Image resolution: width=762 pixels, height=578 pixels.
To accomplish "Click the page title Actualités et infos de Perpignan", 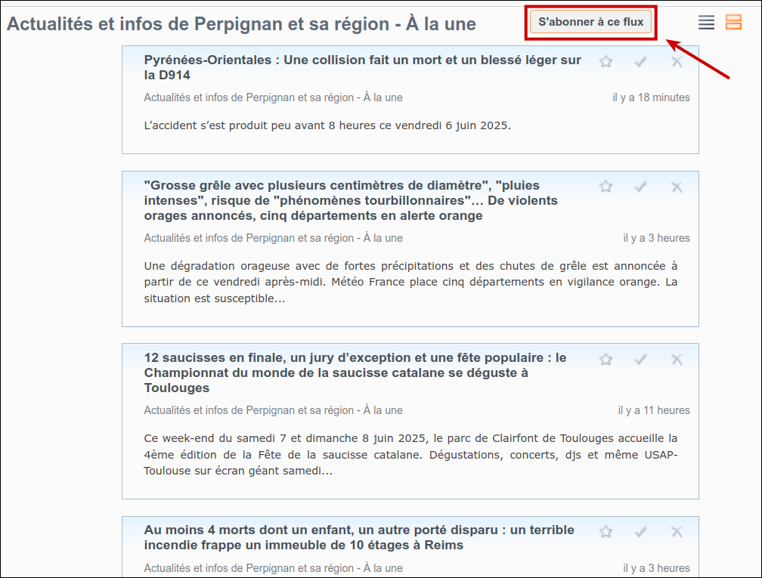I will [x=241, y=24].
